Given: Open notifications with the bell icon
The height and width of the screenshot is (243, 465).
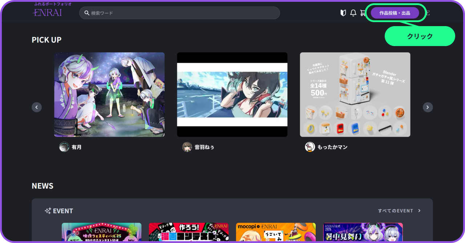Looking at the screenshot, I should point(353,13).
